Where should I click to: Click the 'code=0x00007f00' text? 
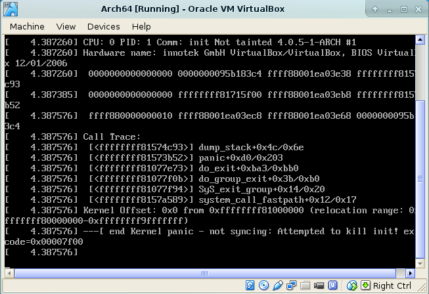click(x=44, y=241)
